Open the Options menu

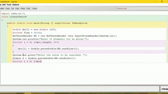[16, 5]
